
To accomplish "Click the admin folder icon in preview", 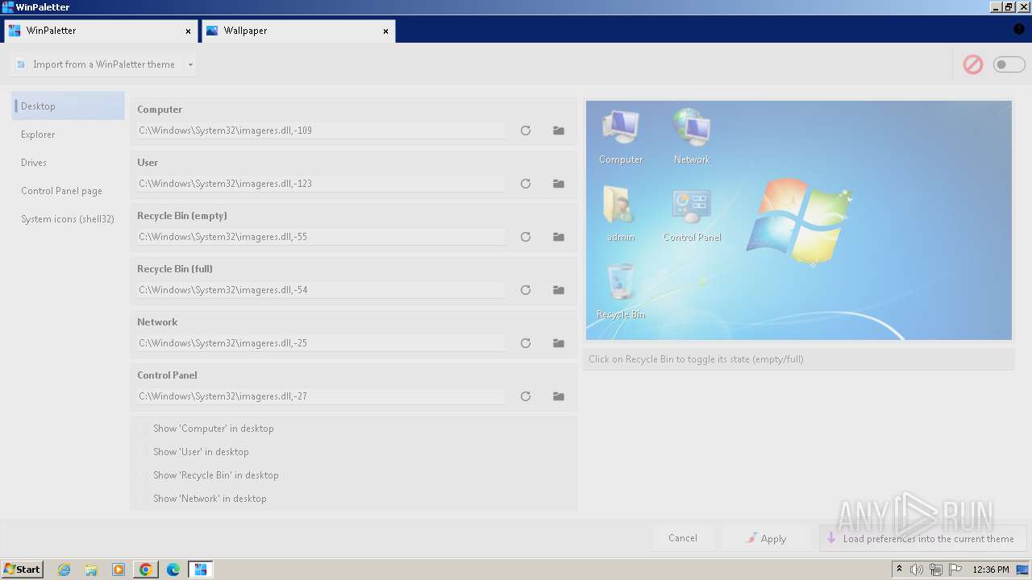I will 621,214.
